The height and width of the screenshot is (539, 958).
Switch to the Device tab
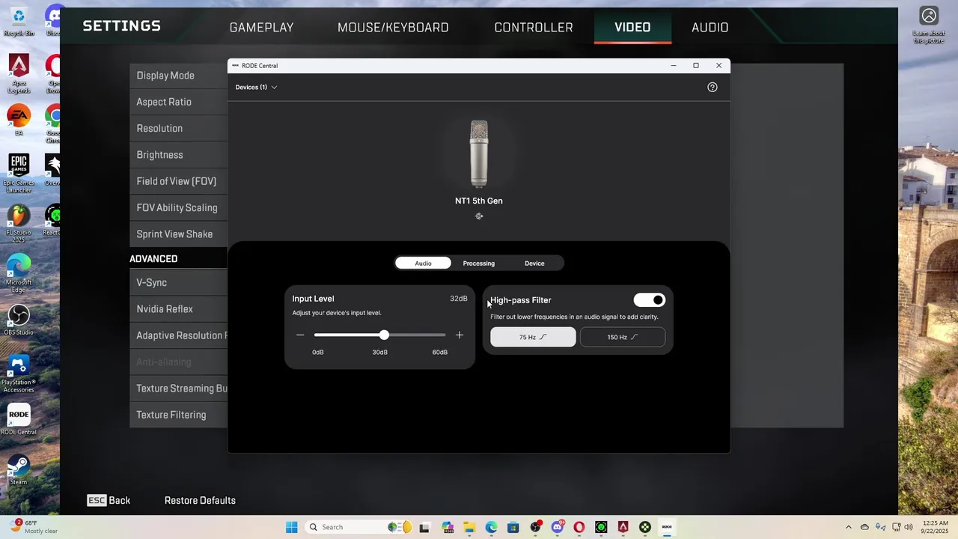coord(534,263)
